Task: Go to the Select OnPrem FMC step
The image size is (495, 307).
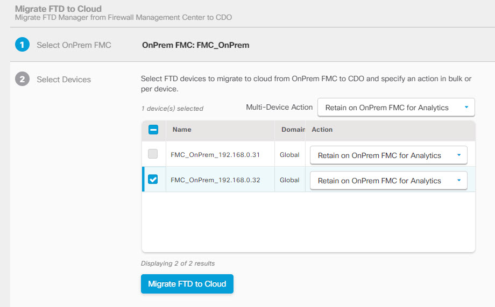Action: tap(74, 45)
